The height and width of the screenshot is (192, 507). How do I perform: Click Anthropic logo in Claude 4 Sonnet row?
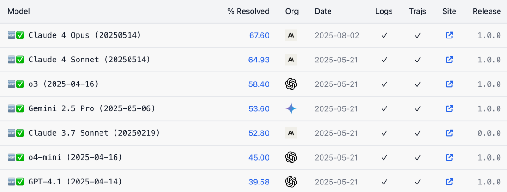(x=291, y=60)
